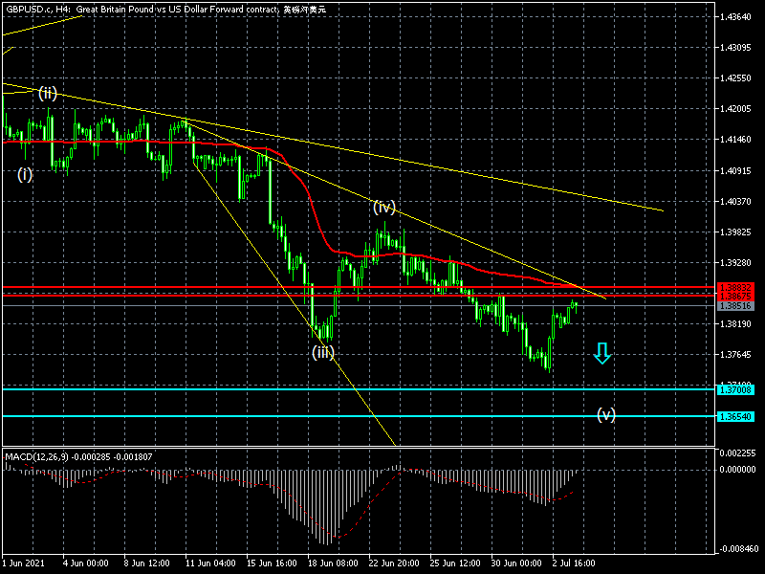The width and height of the screenshot is (765, 574).
Task: Click the 1.37645 price scale value
Action: pyautogui.click(x=735, y=355)
